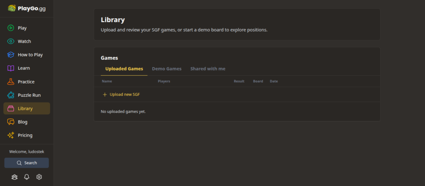The height and width of the screenshot is (186, 425).
Task: Click the Search button
Action: (x=27, y=163)
